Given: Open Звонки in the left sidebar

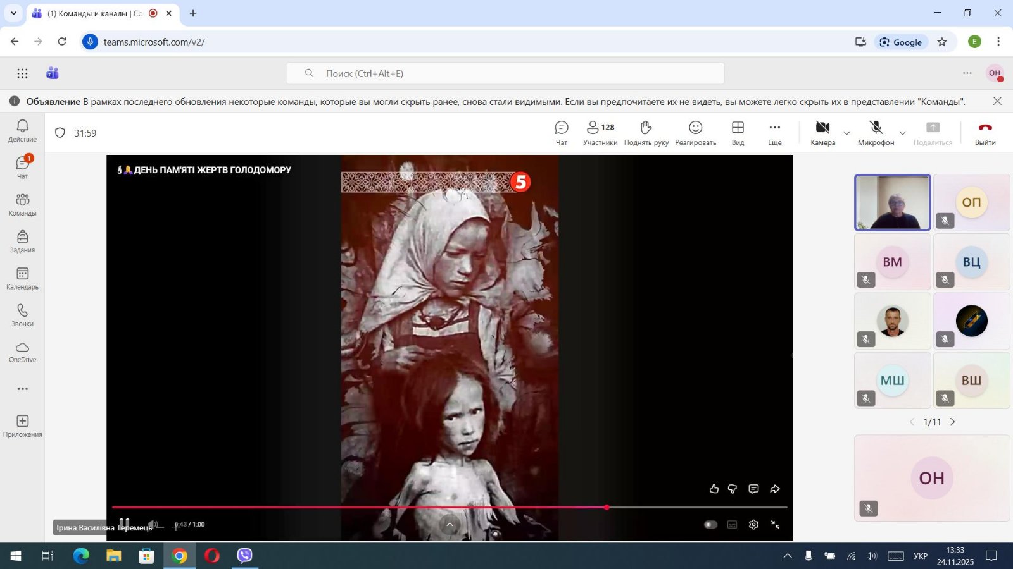Looking at the screenshot, I should point(22,315).
